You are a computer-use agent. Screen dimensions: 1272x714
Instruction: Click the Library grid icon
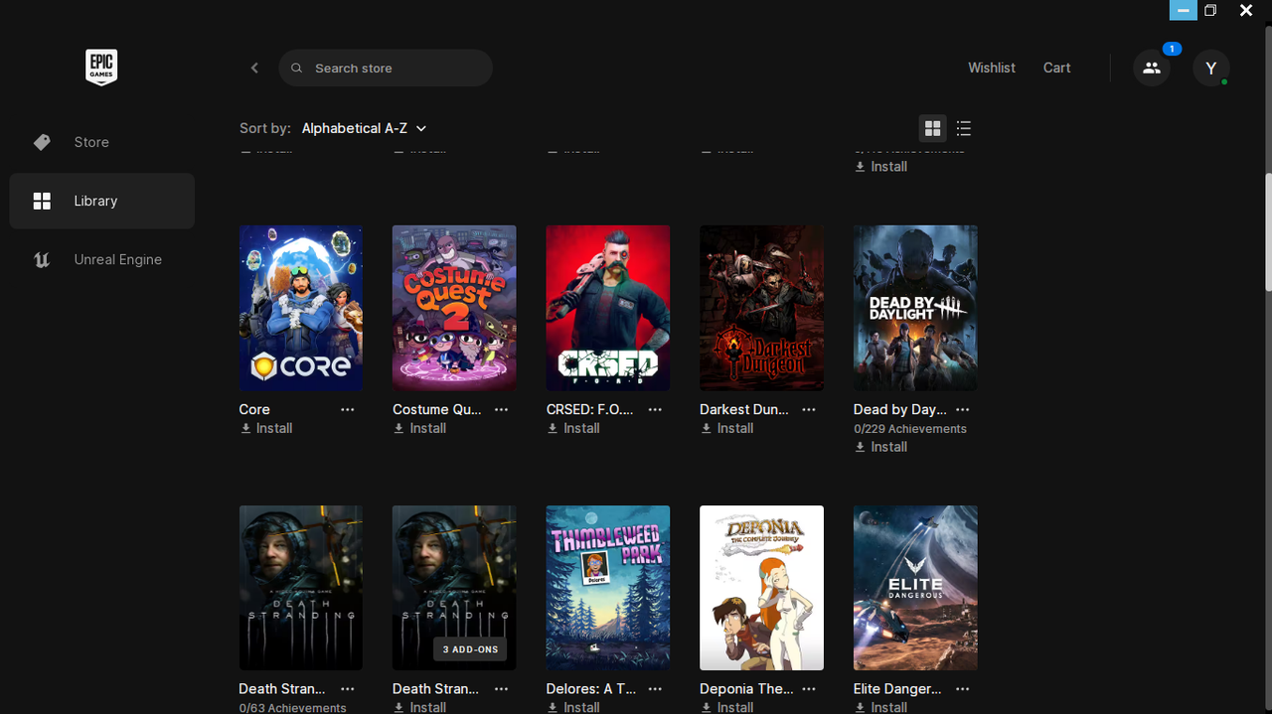[x=42, y=201]
